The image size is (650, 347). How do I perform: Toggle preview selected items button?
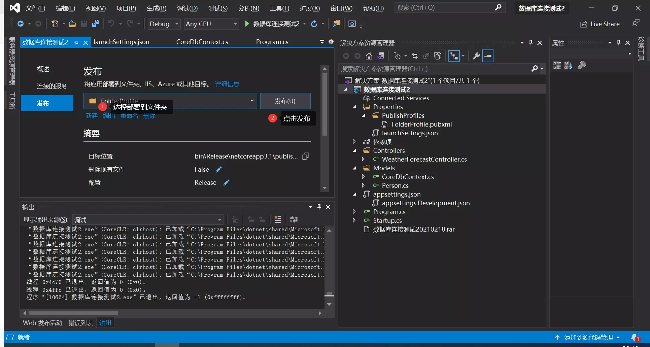pos(488,56)
